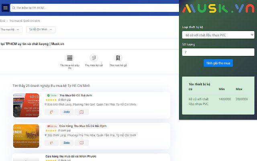Call Thu Mua Đồ Cũ Tuệ Anh phone icon
The width and height of the screenshot is (257, 161).
51,112
